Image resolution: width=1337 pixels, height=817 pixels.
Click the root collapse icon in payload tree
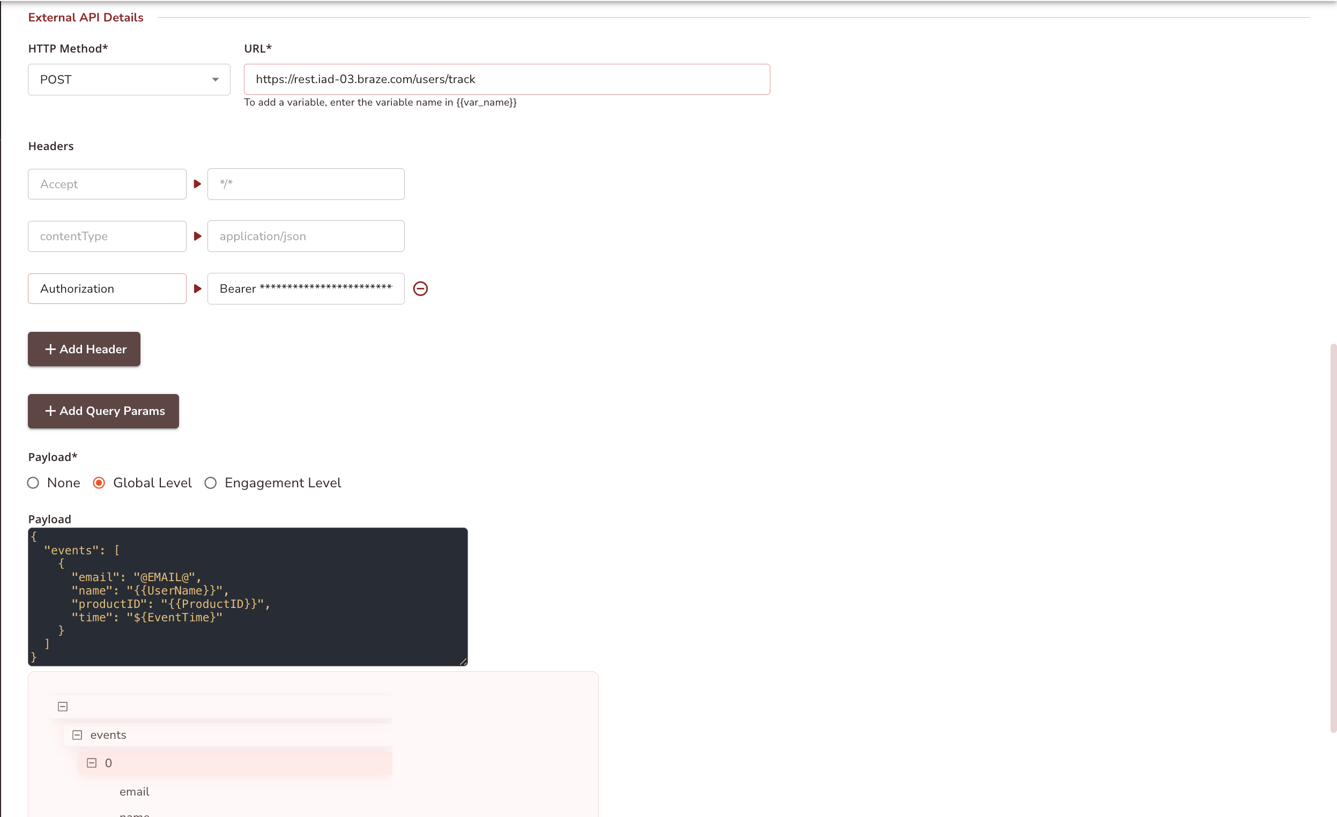(62, 706)
